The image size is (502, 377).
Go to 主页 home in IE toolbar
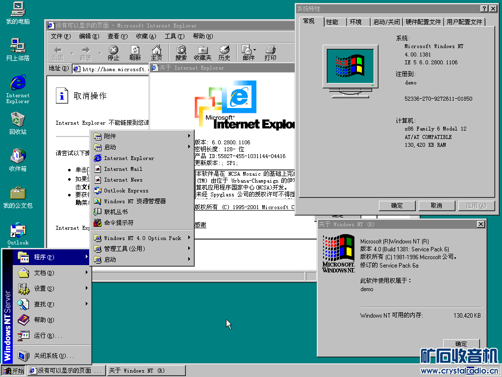coord(156,53)
